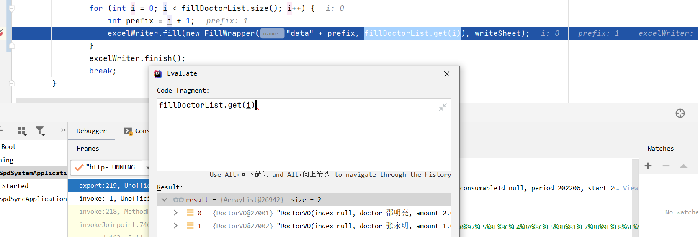Click into the Code fragment input field
This screenshot has width=698, height=237.
[x=304, y=135]
